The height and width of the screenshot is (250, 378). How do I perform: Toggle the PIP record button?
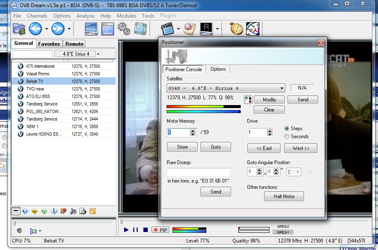point(160,230)
